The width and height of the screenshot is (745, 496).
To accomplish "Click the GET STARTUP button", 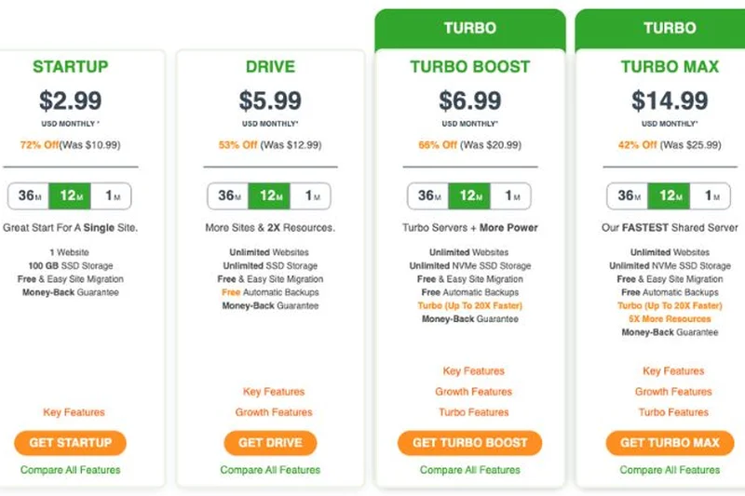I will tap(71, 443).
